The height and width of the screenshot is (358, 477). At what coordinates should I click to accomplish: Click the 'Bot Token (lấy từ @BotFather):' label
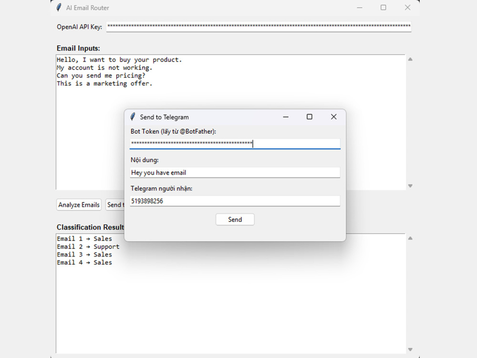pos(174,132)
